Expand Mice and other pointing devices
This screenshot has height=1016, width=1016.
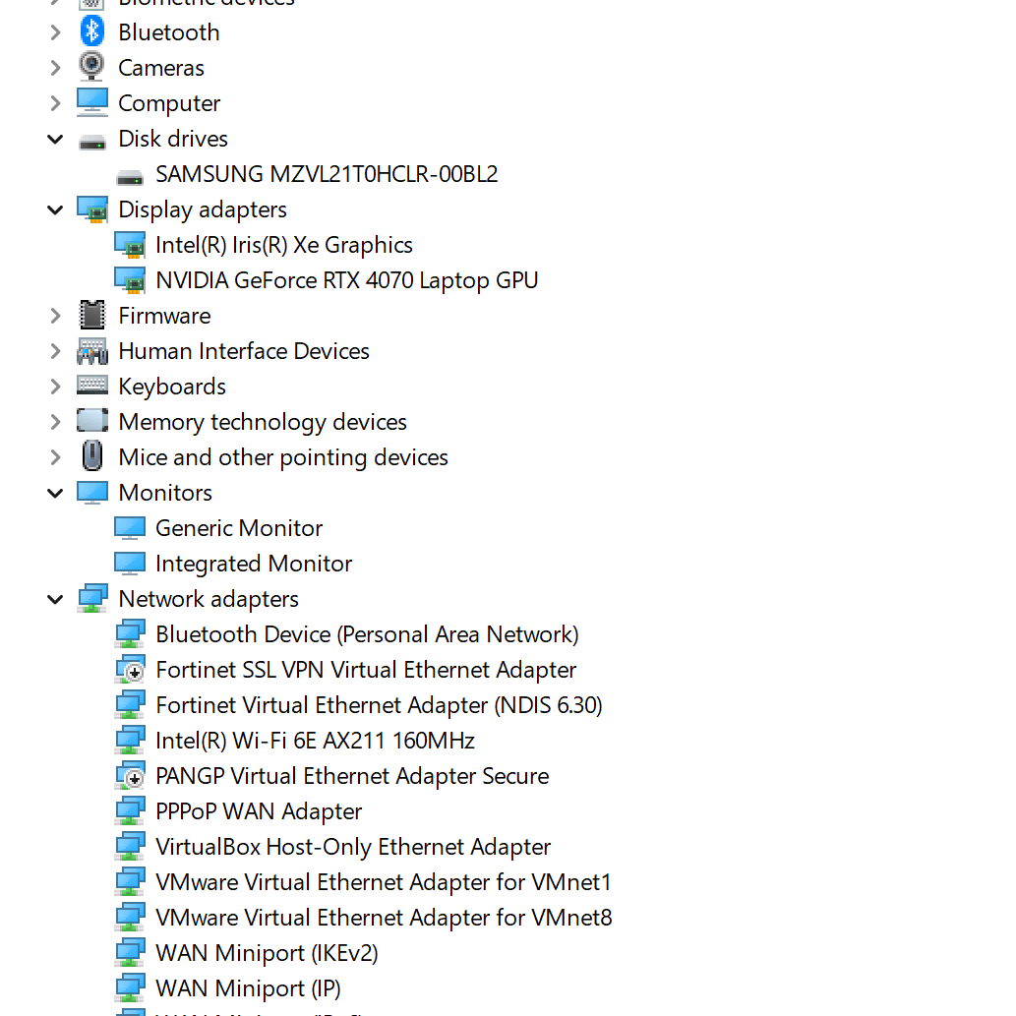(56, 457)
